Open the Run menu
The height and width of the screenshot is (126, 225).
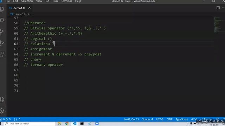[x=55, y=1]
